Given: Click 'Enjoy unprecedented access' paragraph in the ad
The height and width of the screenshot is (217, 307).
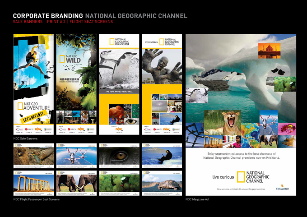Looking at the screenshot, I should [242, 156].
